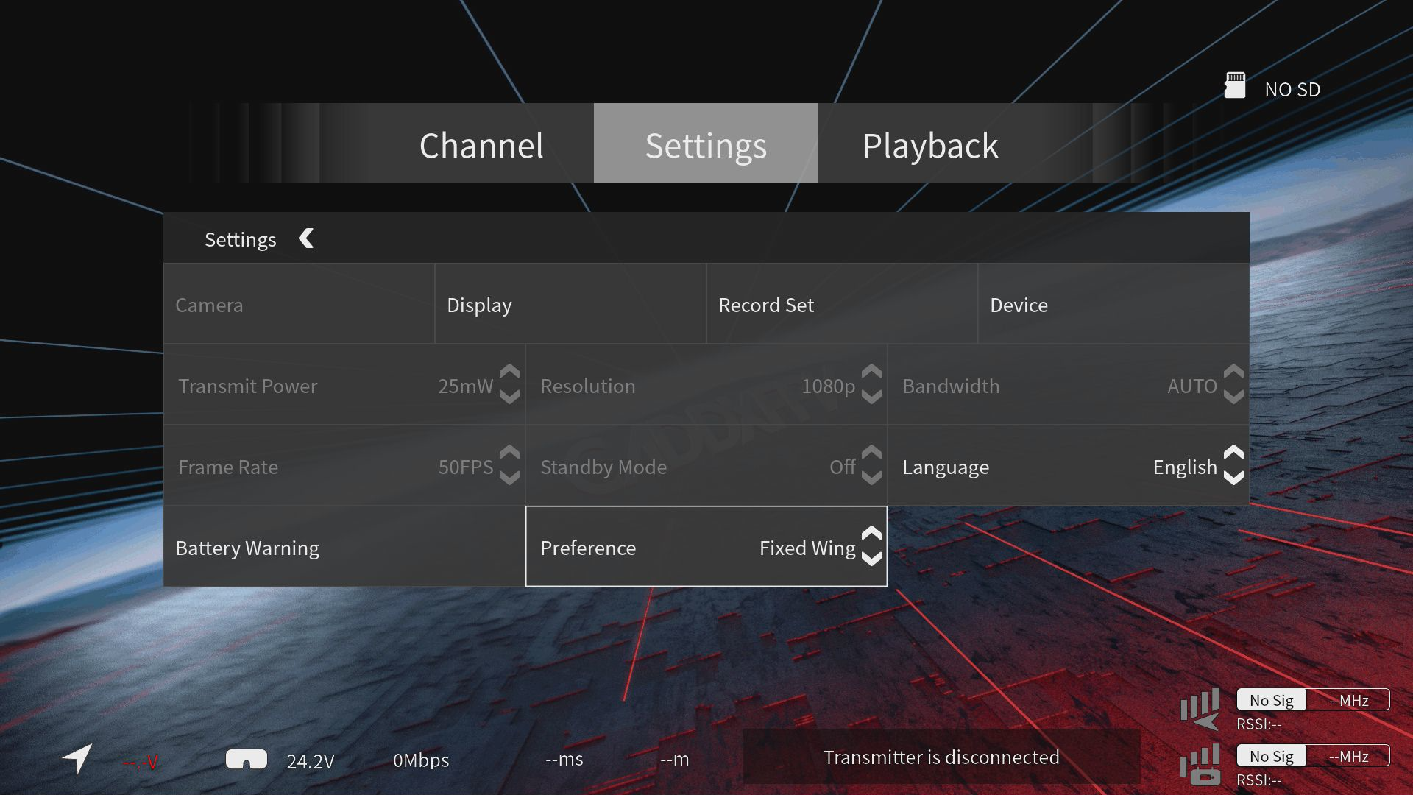This screenshot has height=795, width=1413.
Task: Increase Frame Rate with up arrow
Action: click(x=509, y=453)
